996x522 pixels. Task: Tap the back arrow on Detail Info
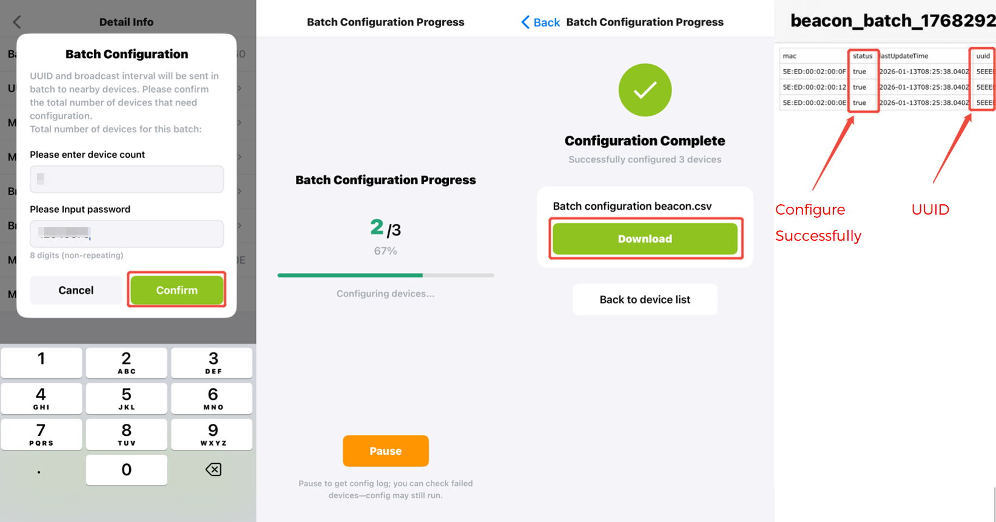17,22
